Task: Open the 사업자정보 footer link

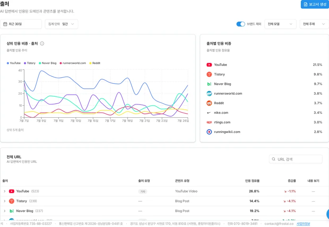Action: (x=303, y=224)
